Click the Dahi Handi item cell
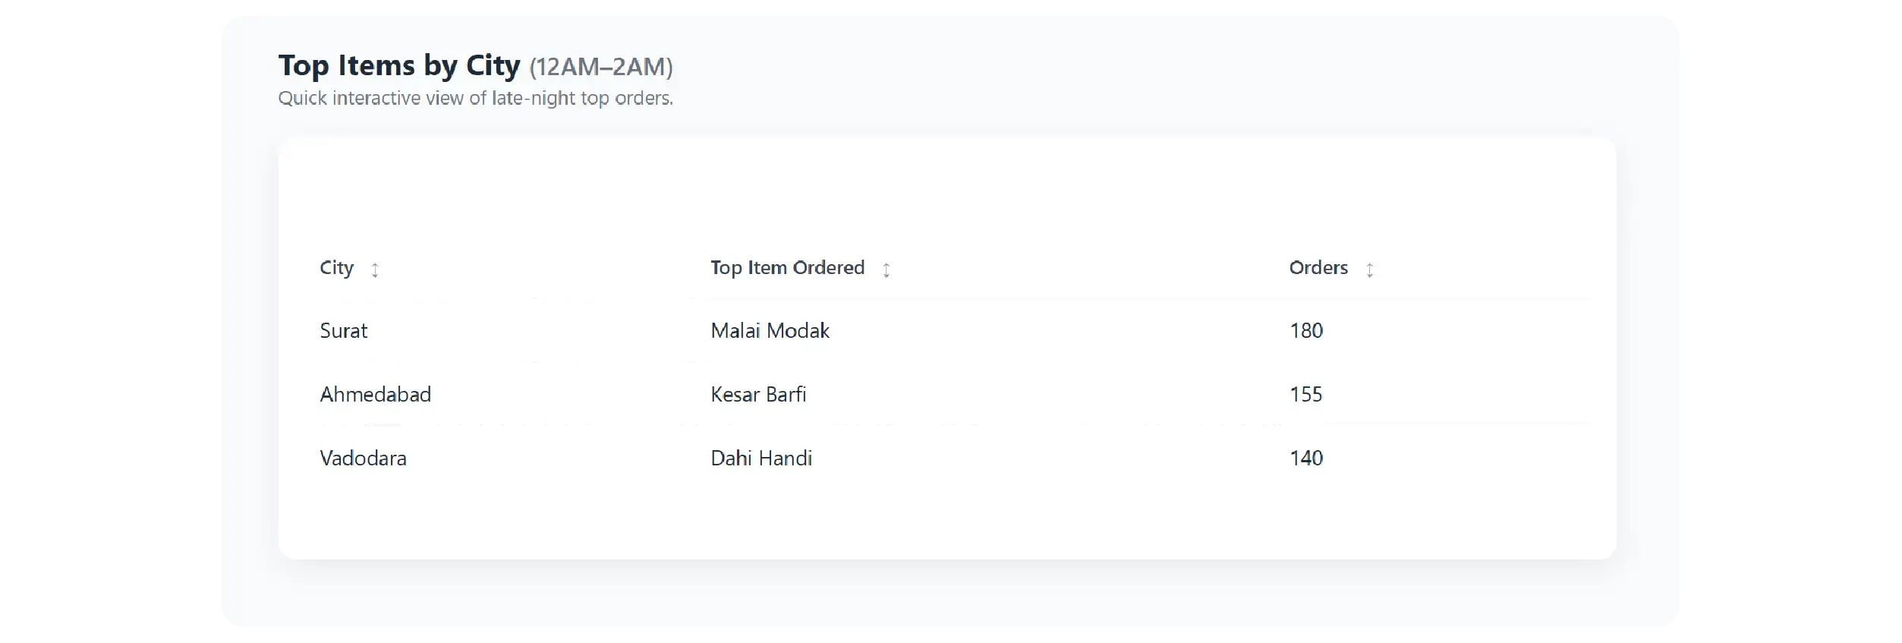The height and width of the screenshot is (643, 1902). click(761, 459)
